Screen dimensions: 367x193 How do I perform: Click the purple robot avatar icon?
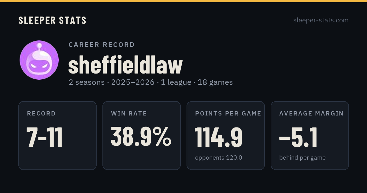click(39, 60)
